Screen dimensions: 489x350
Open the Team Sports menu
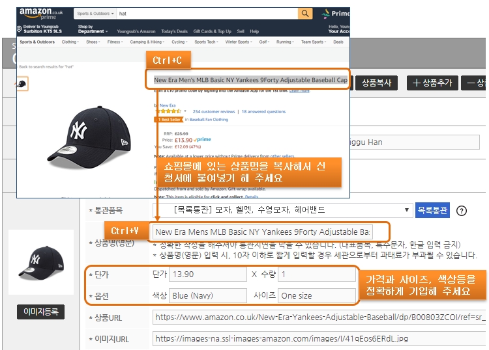314,42
